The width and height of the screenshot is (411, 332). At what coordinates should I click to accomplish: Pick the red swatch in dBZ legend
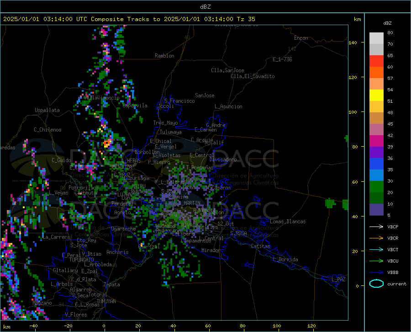coord(376,61)
